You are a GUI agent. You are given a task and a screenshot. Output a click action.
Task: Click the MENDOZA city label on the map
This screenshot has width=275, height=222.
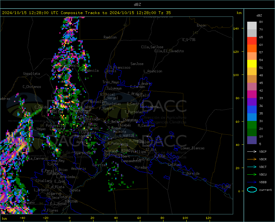click(82, 112)
